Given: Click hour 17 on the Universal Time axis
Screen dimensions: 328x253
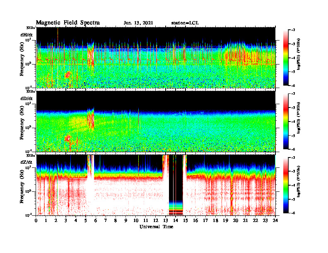Looking at the screenshot, I should pos(205,221).
